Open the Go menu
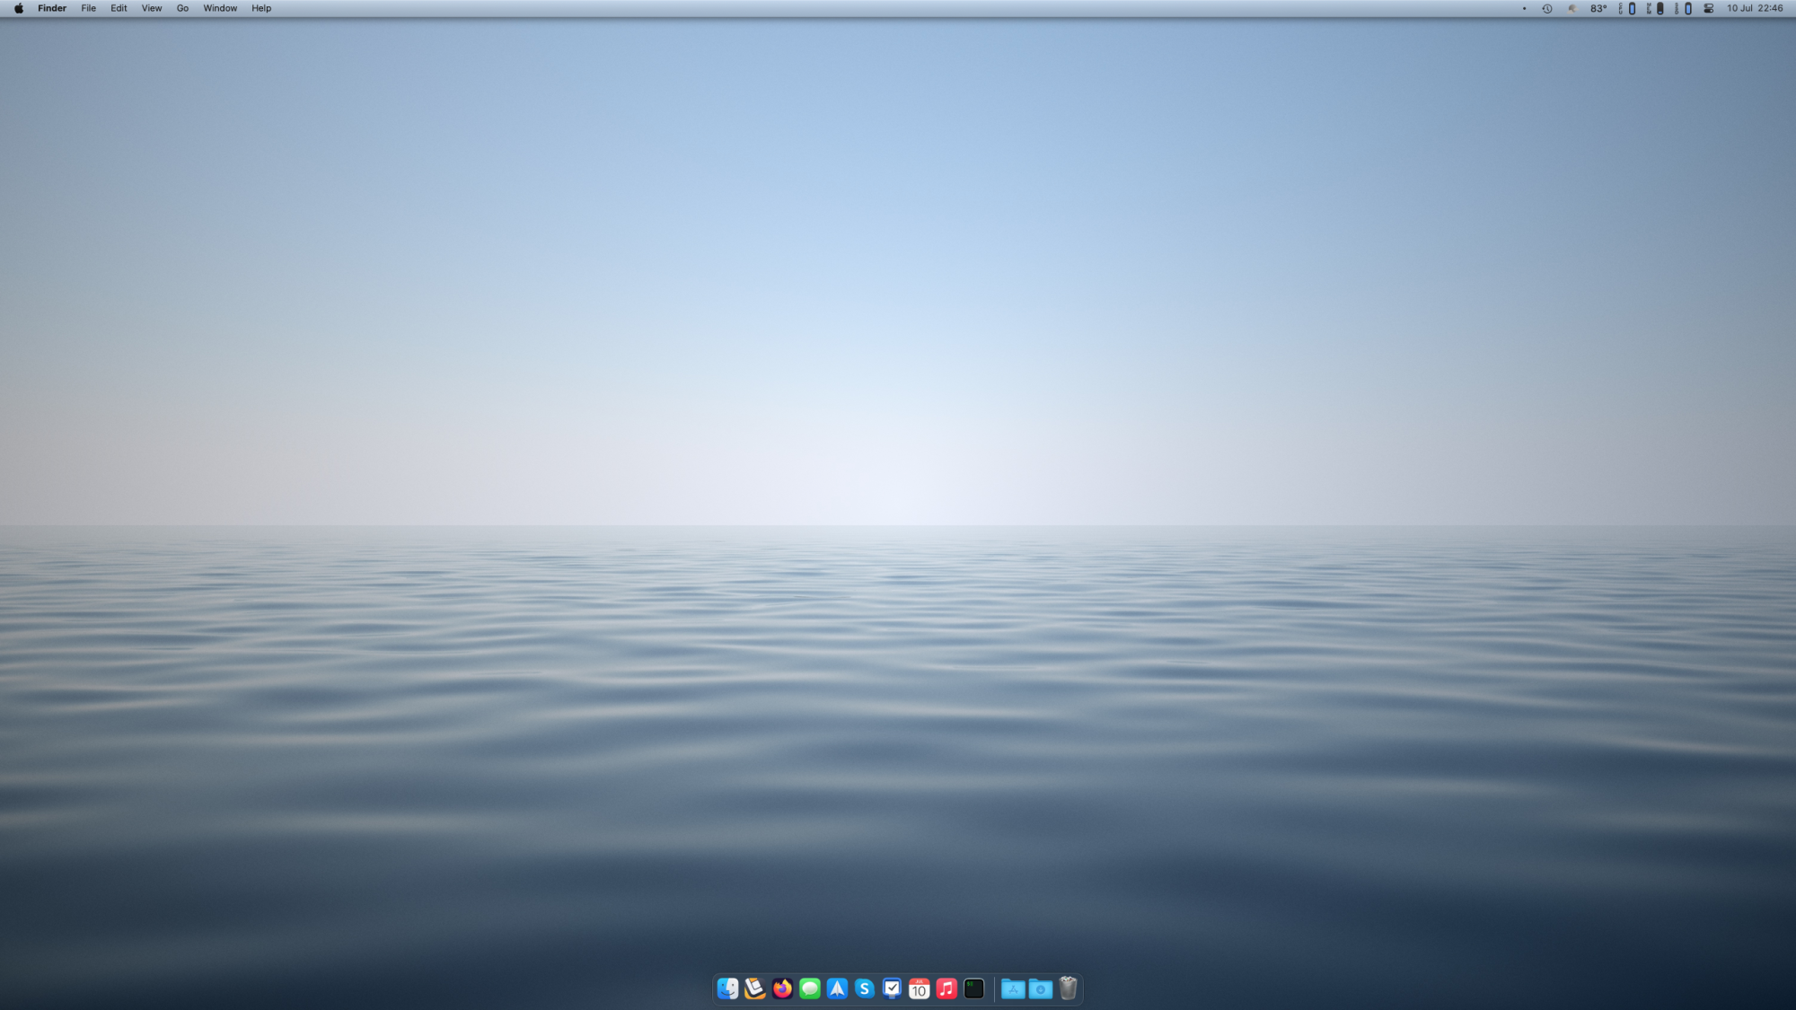Screen dimensions: 1796x1010 [x=182, y=8]
